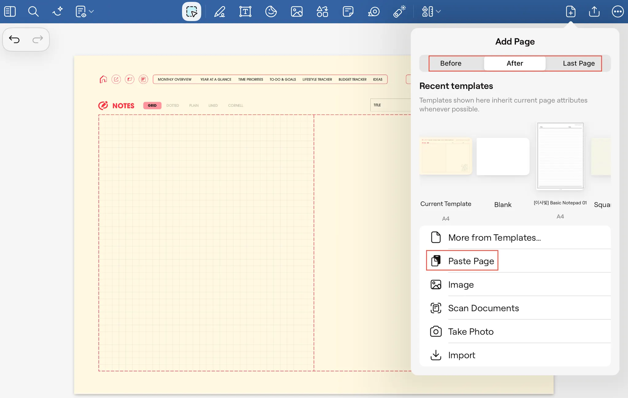Choose the Last Page insert position
Image resolution: width=628 pixels, height=398 pixels.
[x=578, y=63]
